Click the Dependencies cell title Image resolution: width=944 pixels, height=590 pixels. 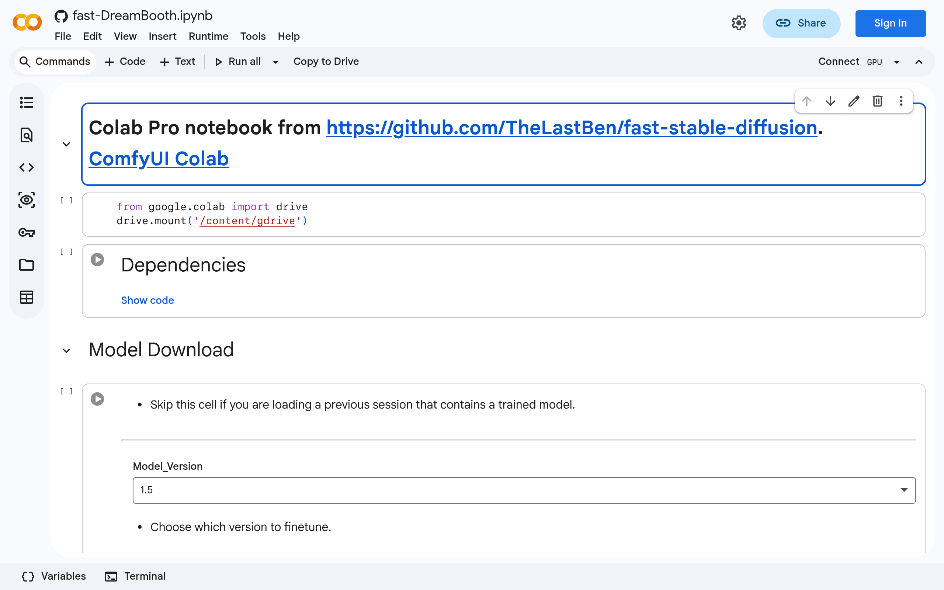tap(183, 265)
